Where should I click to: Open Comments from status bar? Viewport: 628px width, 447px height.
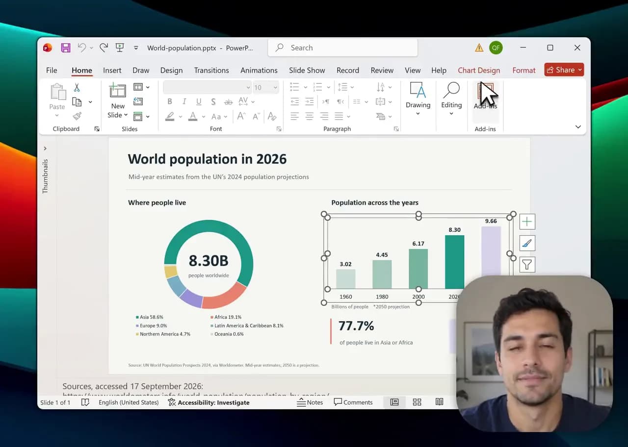click(x=353, y=402)
